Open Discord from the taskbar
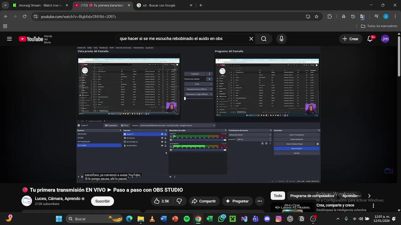This screenshot has width=401, height=225. pyautogui.click(x=267, y=219)
